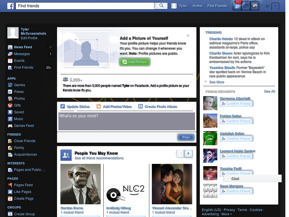This screenshot has width=289, height=217.
Task: Open Gordon Burns profile photo
Action: pos(80,184)
